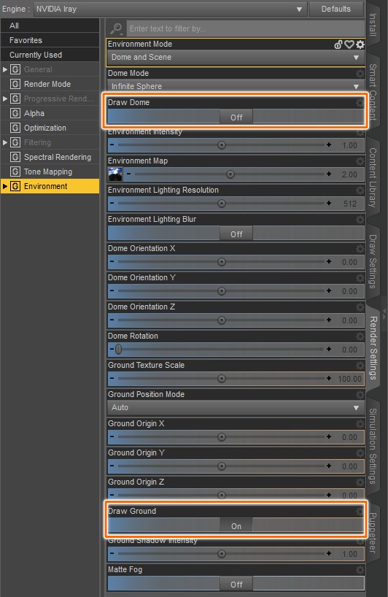Image resolution: width=388 pixels, height=597 pixels.
Task: Switch to the Install side tab
Action: tap(373, 24)
